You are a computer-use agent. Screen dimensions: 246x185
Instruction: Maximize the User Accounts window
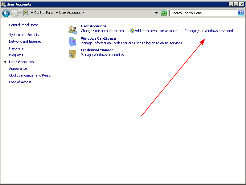[236, 4]
